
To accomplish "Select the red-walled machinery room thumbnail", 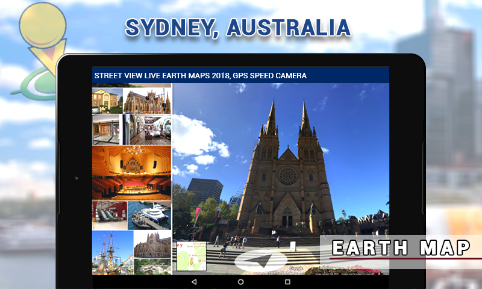I will point(110,216).
